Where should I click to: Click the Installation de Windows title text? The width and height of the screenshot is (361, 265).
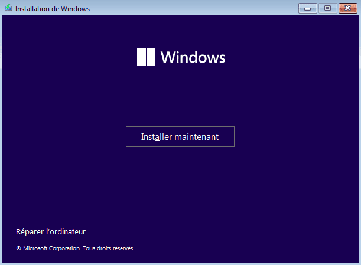[52, 9]
